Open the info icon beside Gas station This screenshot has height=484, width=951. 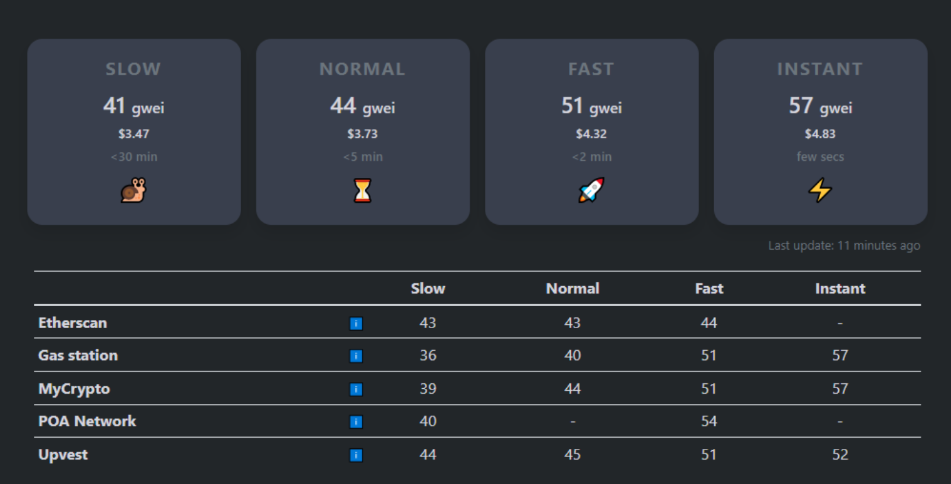356,356
